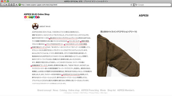Open the ASPESIオリジナルのゴム underlined link
Viewport: 172px width, 100px height.
click(x=71, y=75)
